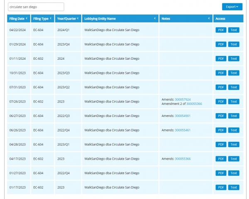Image resolution: width=249 pixels, height=199 pixels.
Task: View Text for the 04/28/2023 filing
Action: [x=234, y=144]
